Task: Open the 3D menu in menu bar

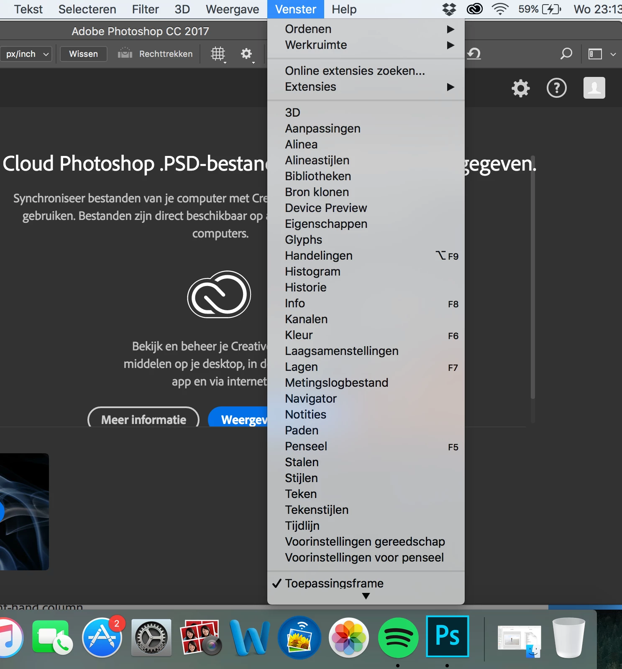Action: pyautogui.click(x=182, y=9)
